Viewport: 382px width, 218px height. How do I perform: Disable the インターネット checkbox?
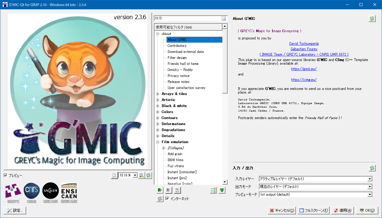(x=167, y=198)
